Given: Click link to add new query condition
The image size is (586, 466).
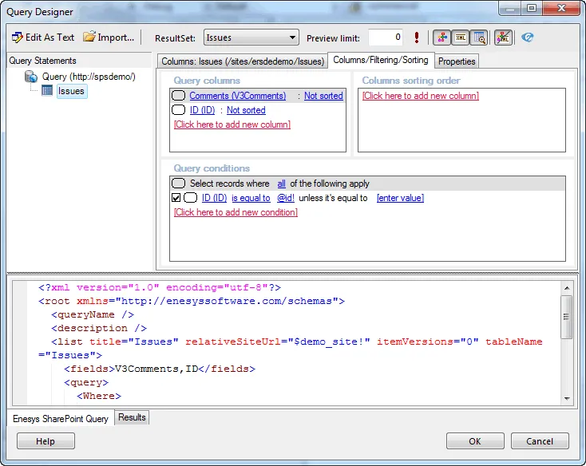Looking at the screenshot, I should [x=236, y=212].
